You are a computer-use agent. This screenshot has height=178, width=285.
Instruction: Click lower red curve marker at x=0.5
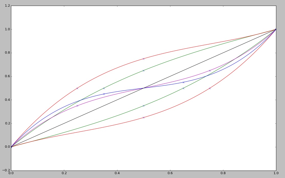(x=144, y=117)
